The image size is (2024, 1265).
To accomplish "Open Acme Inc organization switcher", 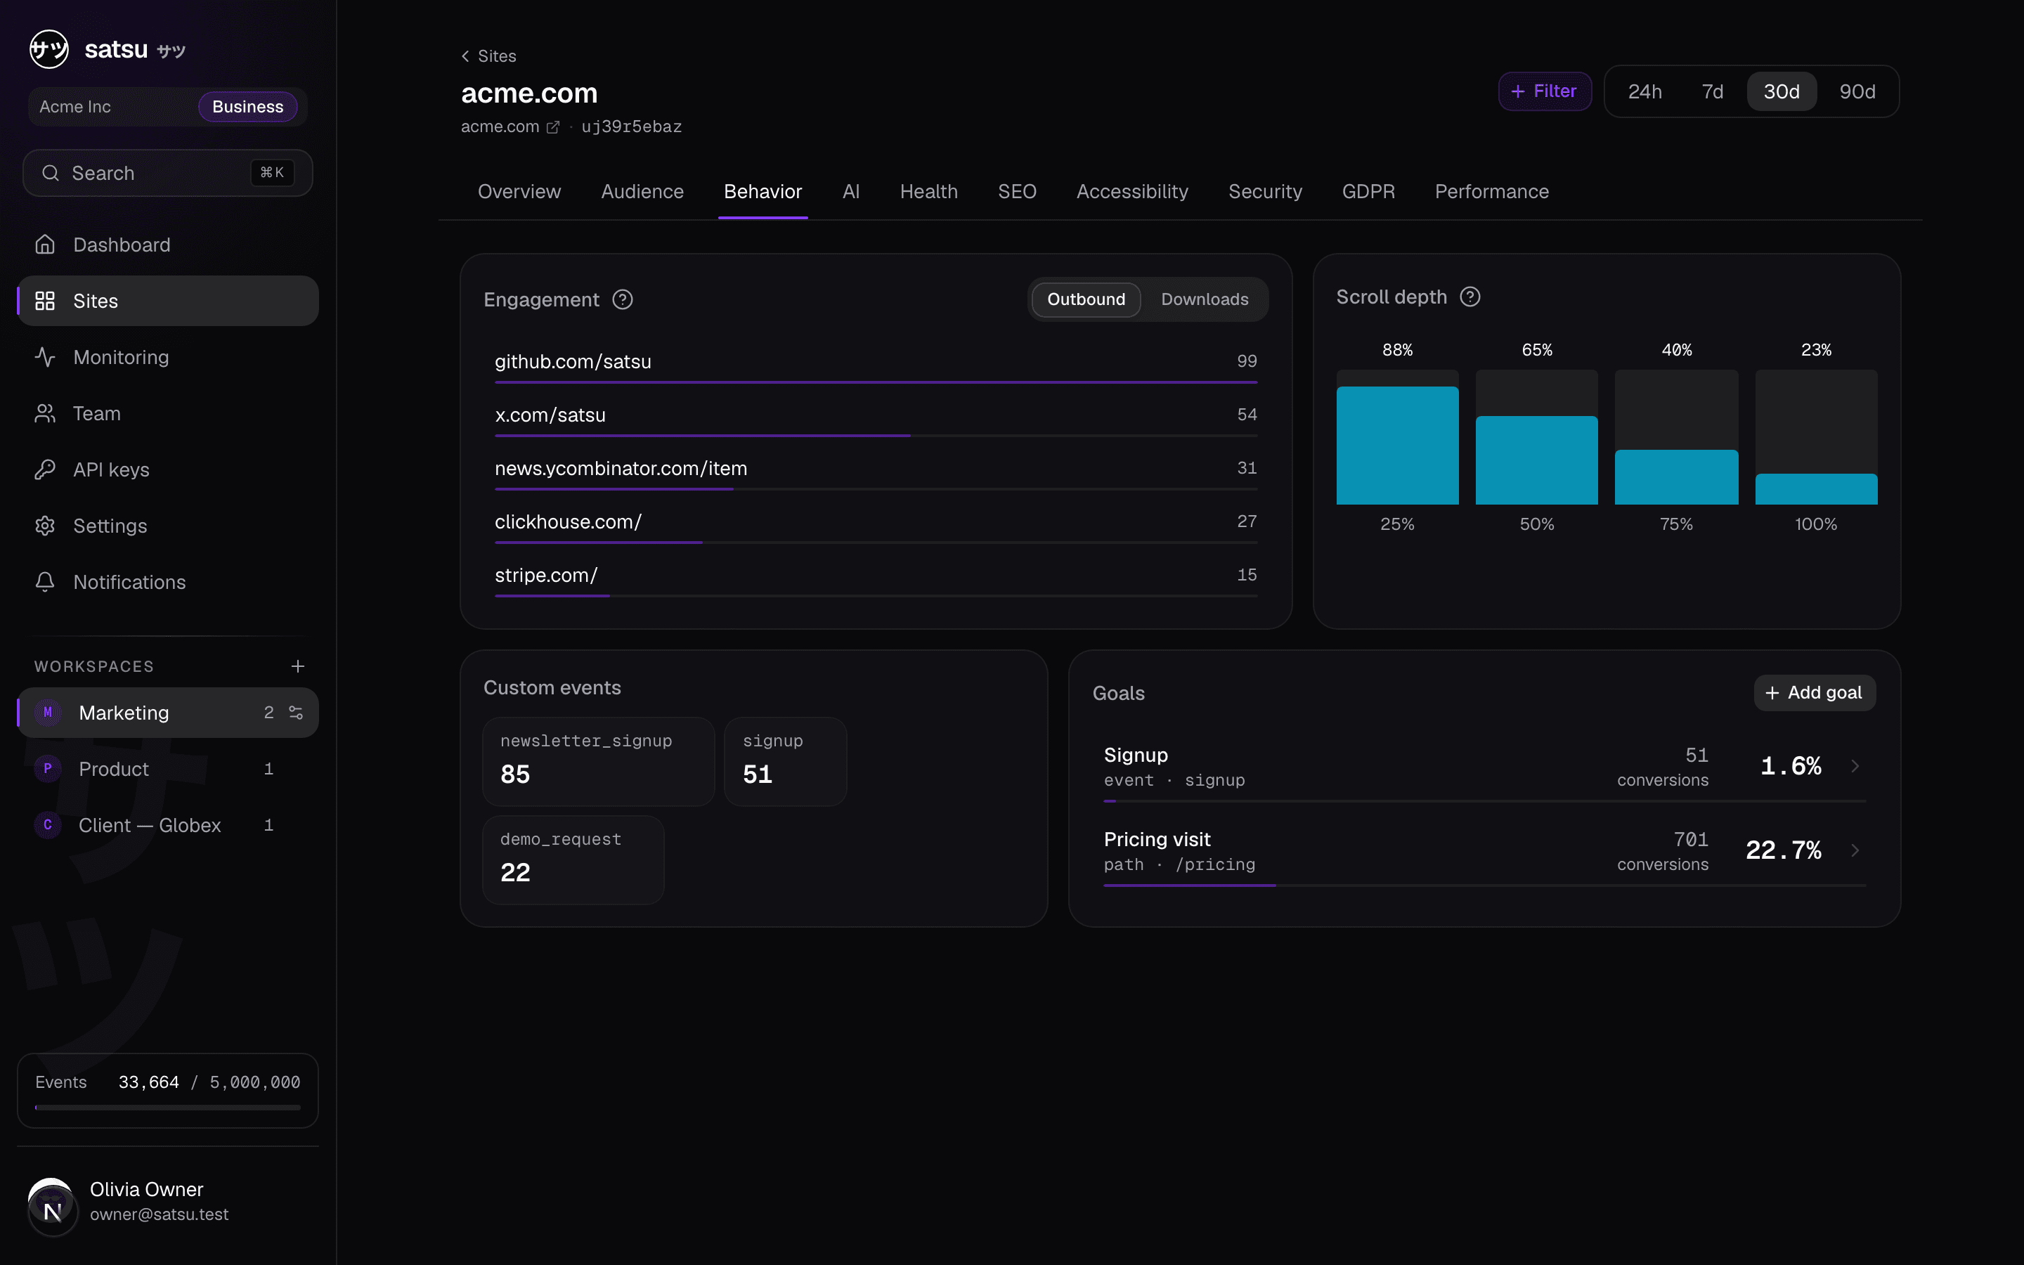I will pyautogui.click(x=167, y=106).
